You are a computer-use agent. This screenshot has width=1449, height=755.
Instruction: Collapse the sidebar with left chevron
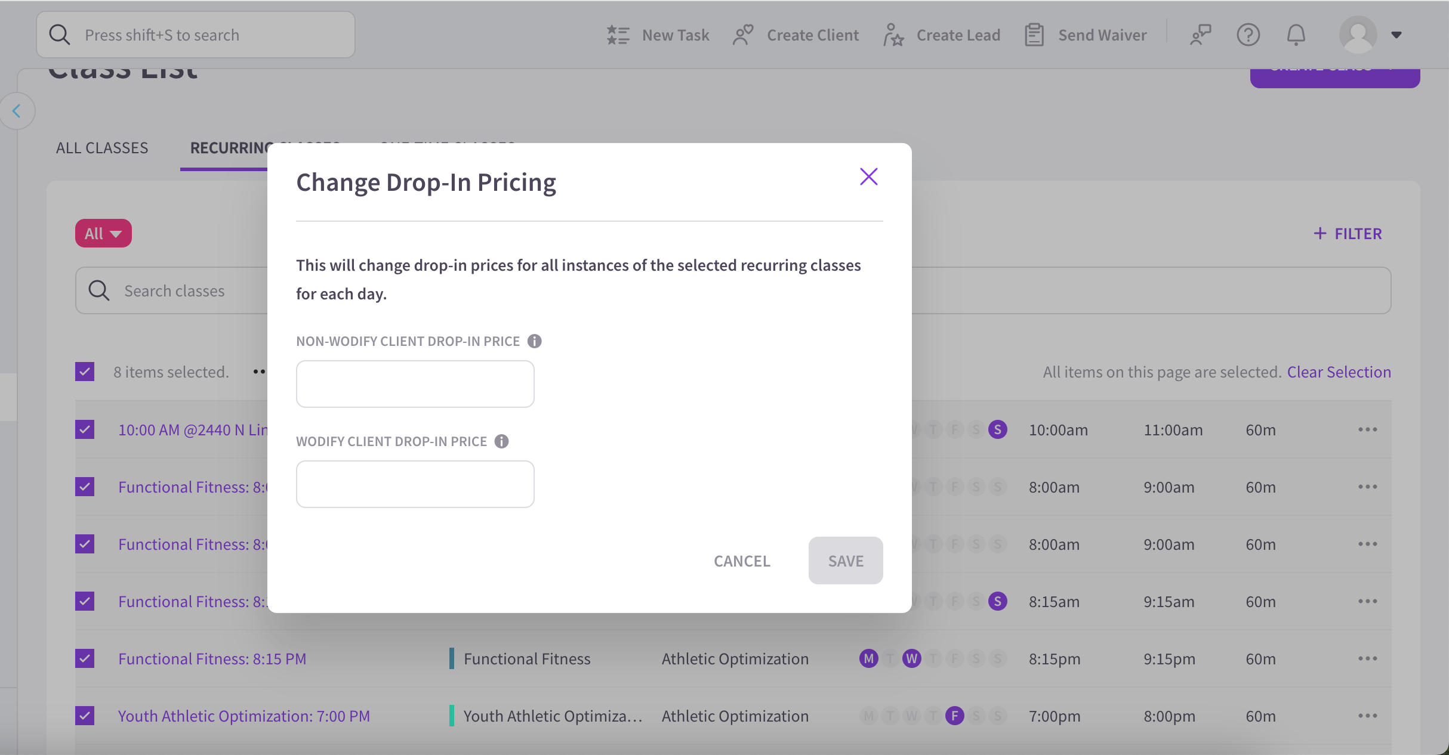pos(17,111)
